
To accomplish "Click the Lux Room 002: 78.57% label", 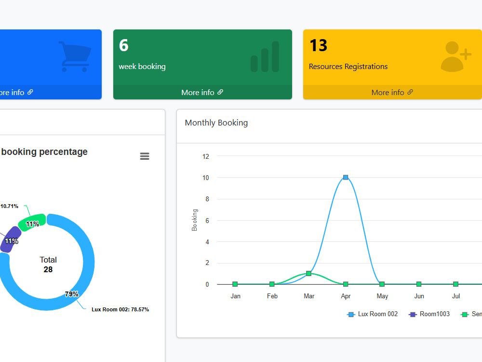I will point(120,309).
